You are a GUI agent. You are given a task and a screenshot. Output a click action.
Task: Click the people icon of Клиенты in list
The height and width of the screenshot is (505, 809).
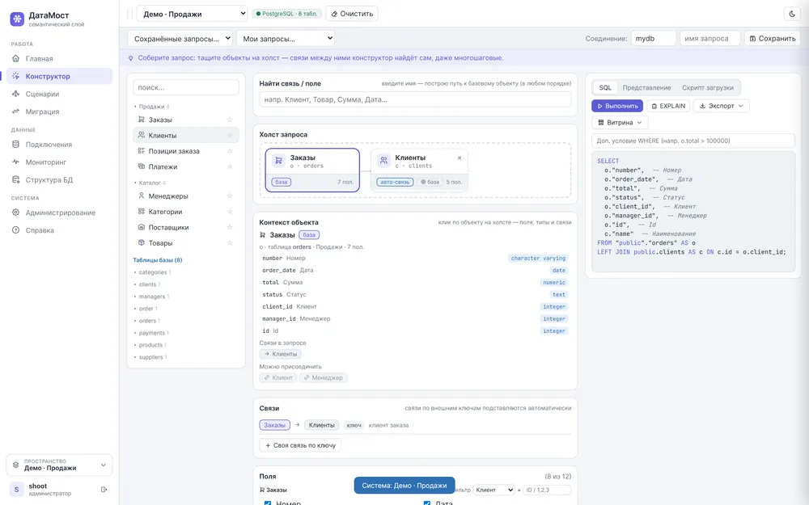coord(141,135)
